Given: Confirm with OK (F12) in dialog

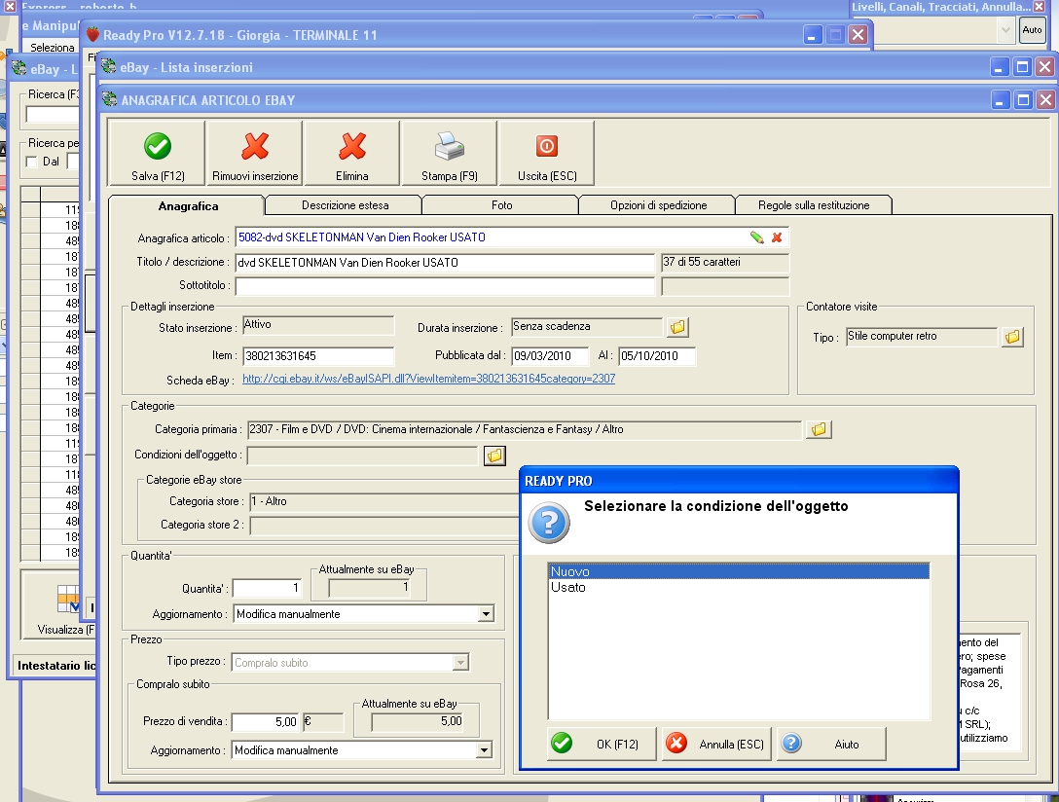Looking at the screenshot, I should click(x=602, y=744).
